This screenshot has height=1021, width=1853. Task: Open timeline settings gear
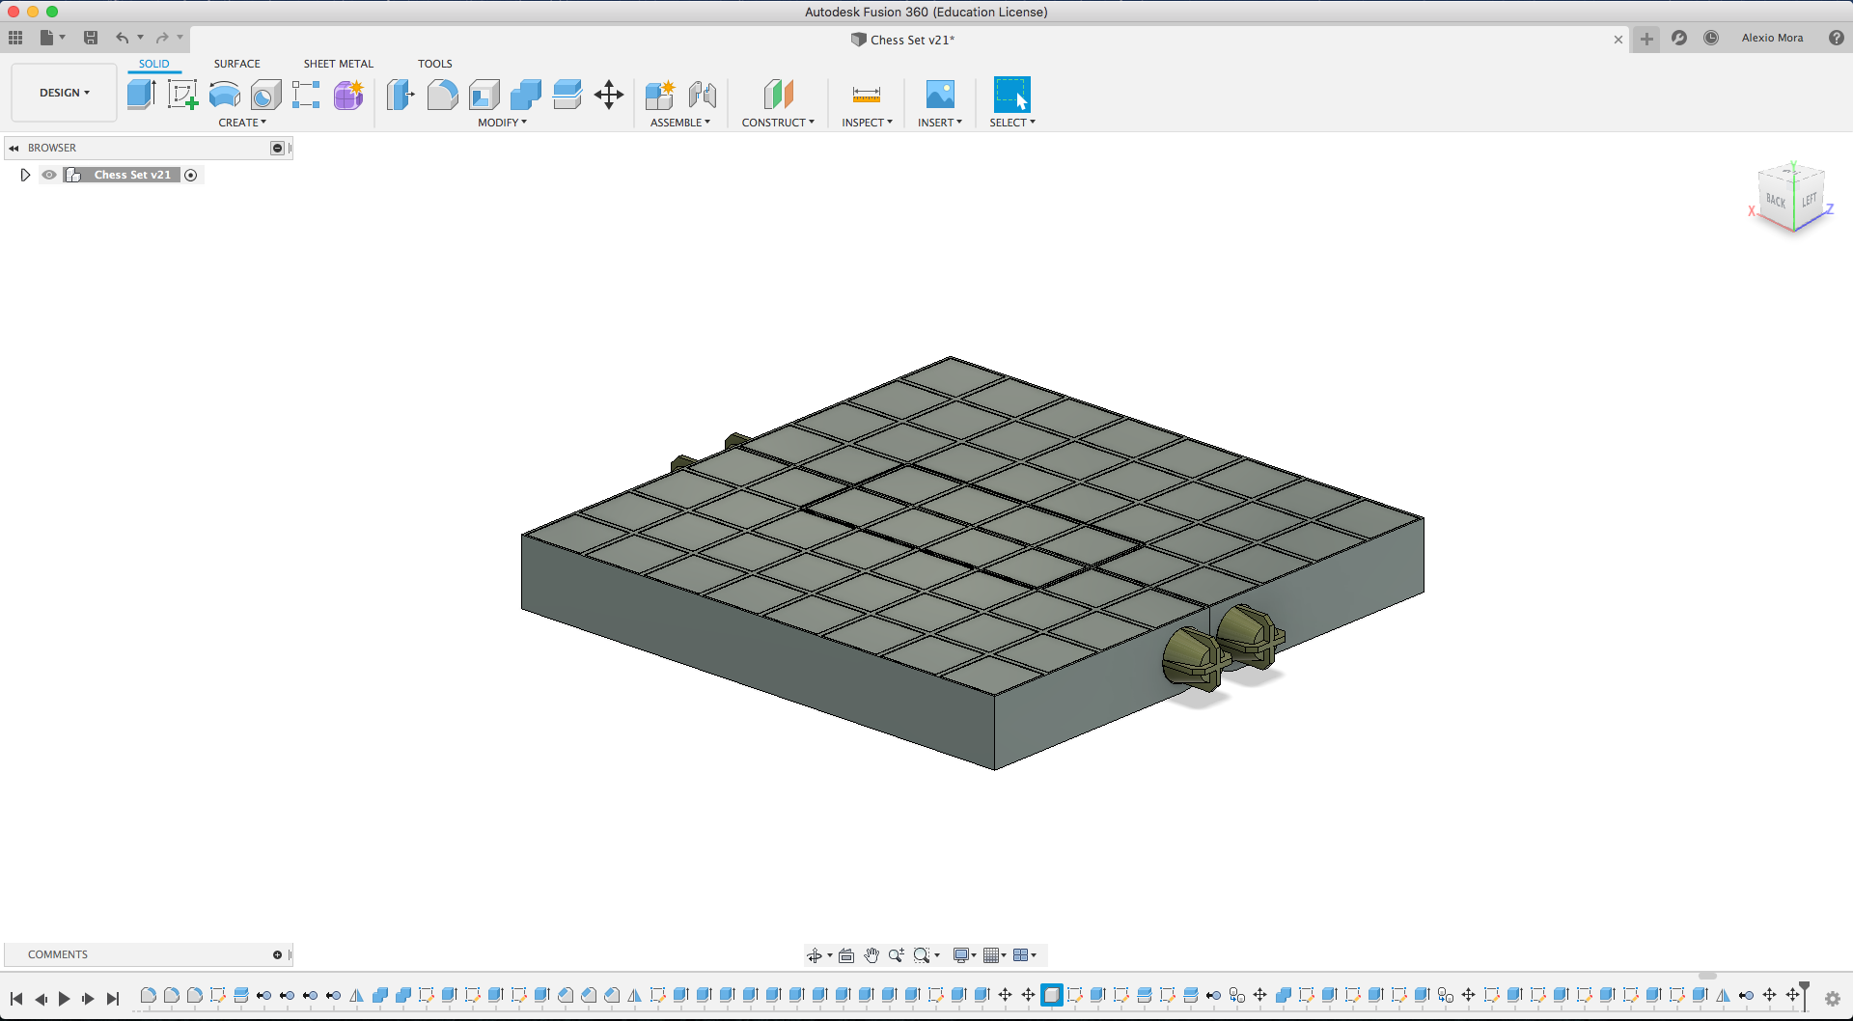1833,999
